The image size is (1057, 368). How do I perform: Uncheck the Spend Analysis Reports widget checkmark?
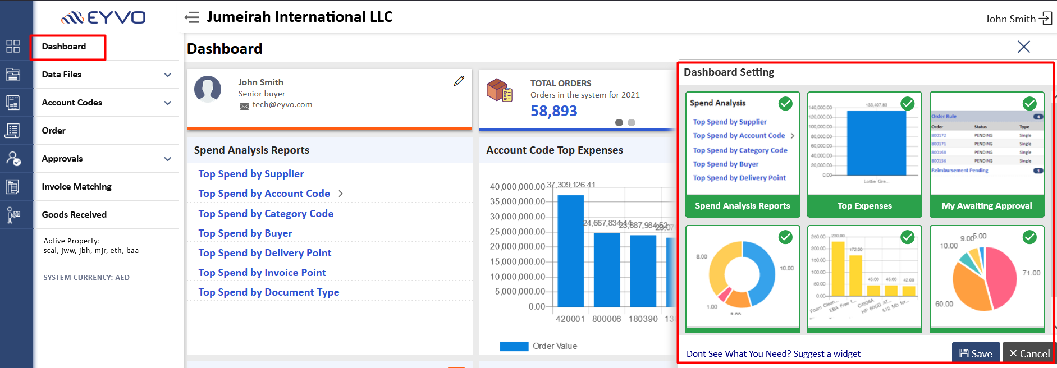pos(785,103)
